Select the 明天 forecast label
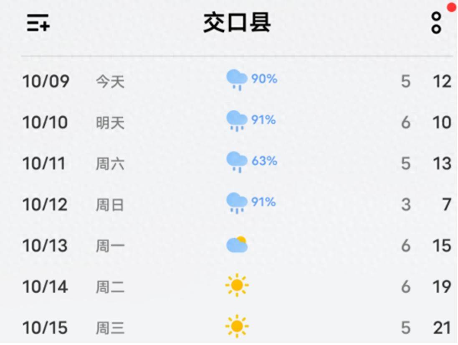The image size is (458, 345). point(110,123)
